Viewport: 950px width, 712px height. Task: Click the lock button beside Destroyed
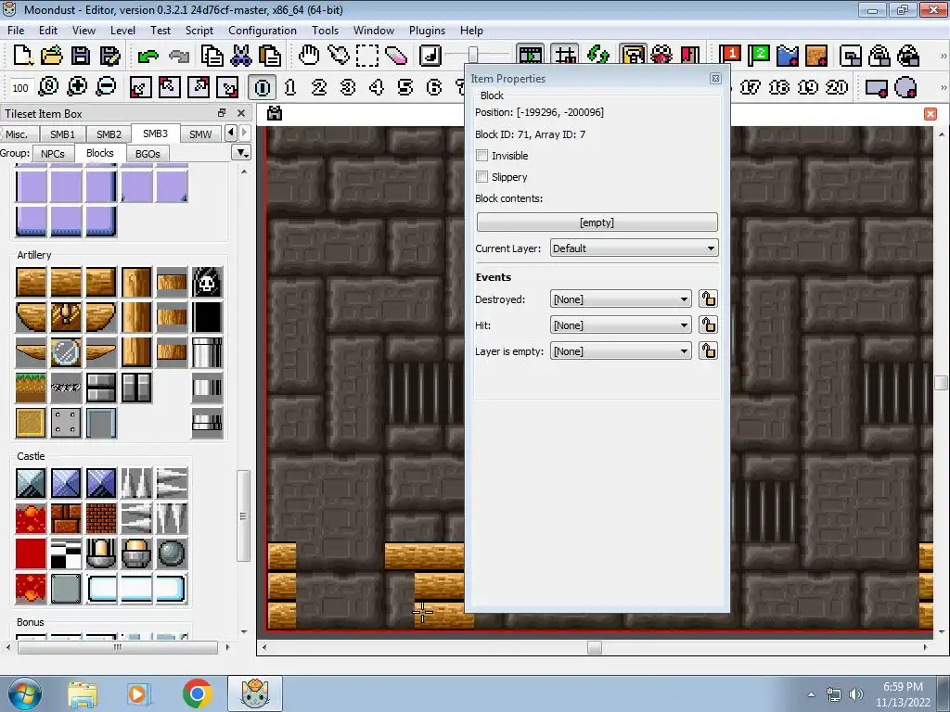click(x=708, y=299)
